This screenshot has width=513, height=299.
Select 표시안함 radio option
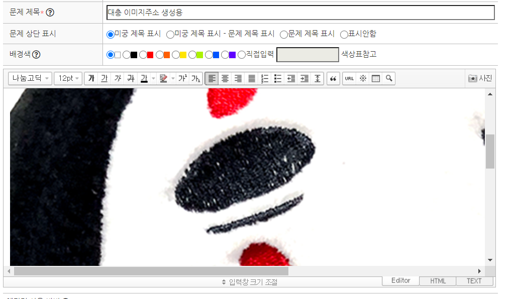(344, 34)
